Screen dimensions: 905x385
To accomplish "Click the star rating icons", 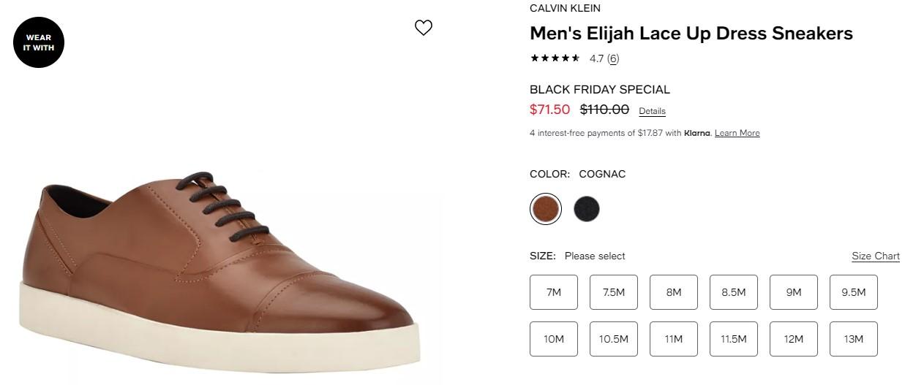I will [555, 58].
